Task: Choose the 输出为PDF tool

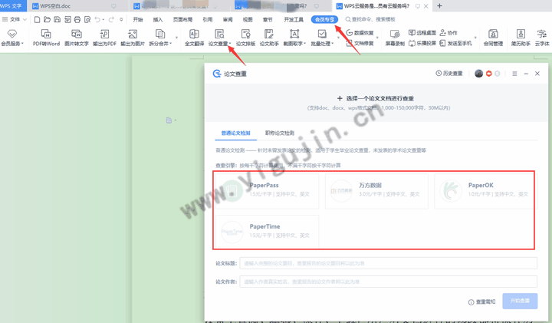Action: pyautogui.click(x=104, y=38)
